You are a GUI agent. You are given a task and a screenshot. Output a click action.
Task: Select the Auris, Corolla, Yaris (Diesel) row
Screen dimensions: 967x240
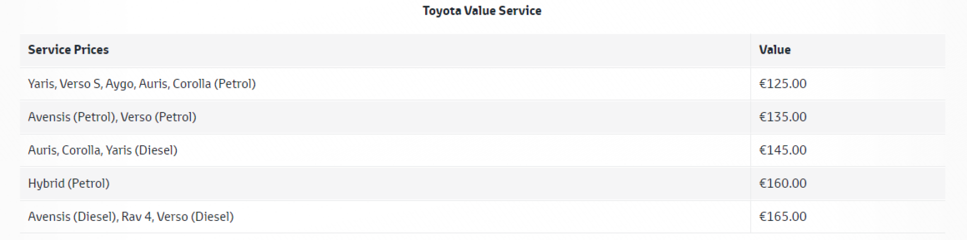coord(103,150)
